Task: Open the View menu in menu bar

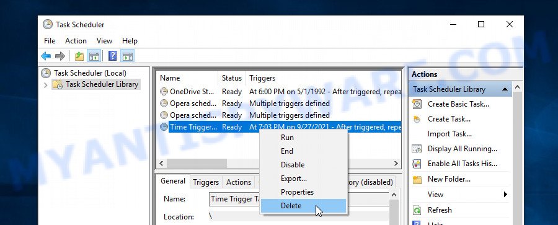Action: pyautogui.click(x=104, y=41)
